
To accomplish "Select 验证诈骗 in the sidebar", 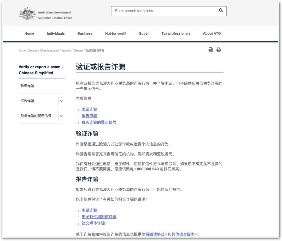I will point(27,86).
